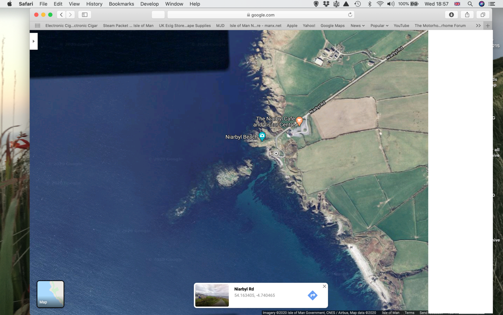This screenshot has height=315, width=503.
Task: Open the File menu
Action: [43, 4]
